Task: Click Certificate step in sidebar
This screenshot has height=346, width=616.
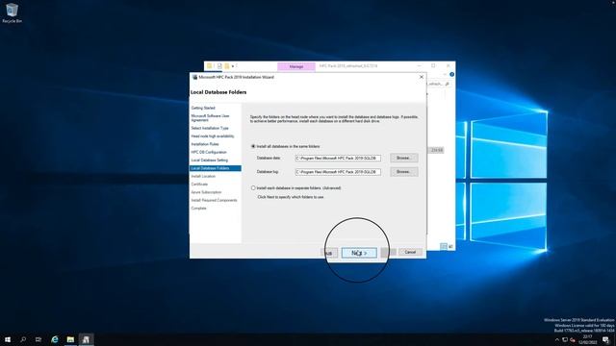Action: pyautogui.click(x=199, y=185)
